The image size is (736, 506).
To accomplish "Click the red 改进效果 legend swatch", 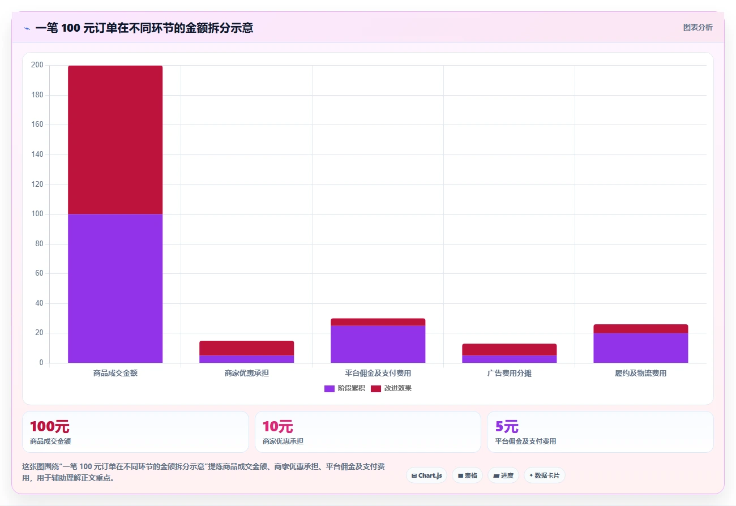I will click(x=376, y=388).
